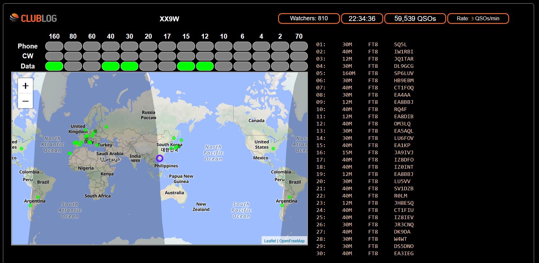
Task: Zoom in on the map
Action: (25, 86)
